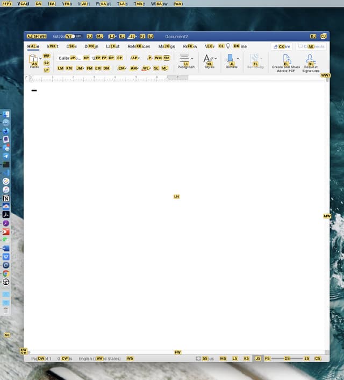Switch to the References tab
Screen dimensions: 344x380
[x=139, y=46]
